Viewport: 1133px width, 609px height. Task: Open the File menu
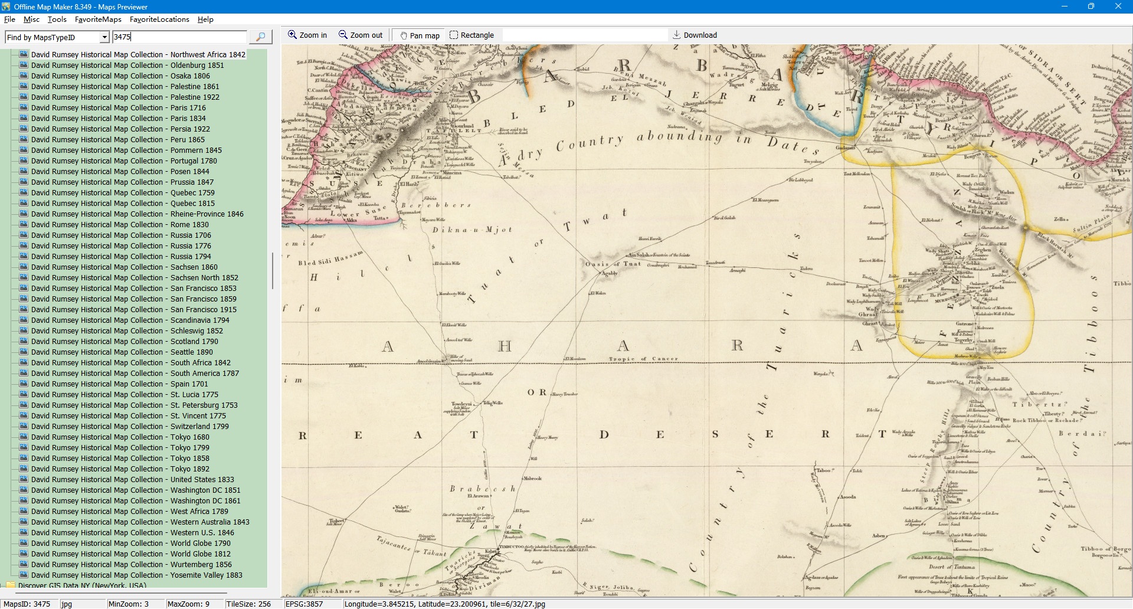coord(9,19)
